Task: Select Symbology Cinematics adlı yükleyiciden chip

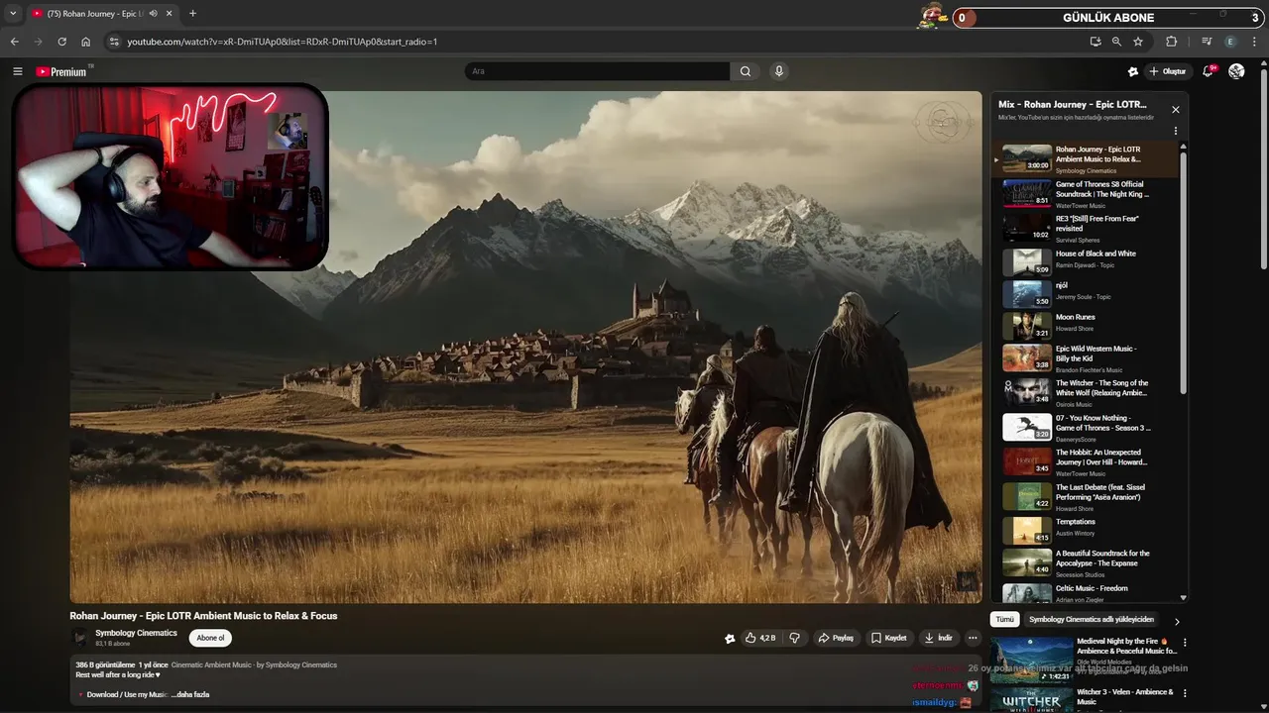Action: pyautogui.click(x=1092, y=619)
